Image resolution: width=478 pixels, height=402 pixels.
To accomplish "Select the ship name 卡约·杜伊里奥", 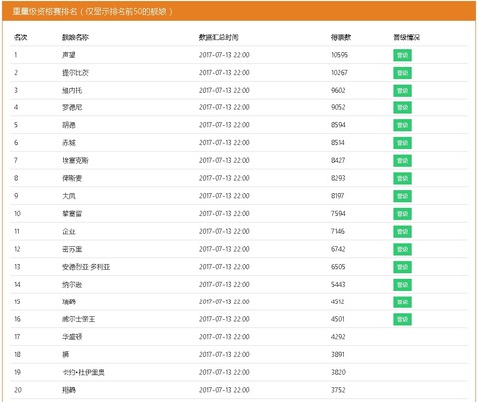I will pyautogui.click(x=83, y=372).
